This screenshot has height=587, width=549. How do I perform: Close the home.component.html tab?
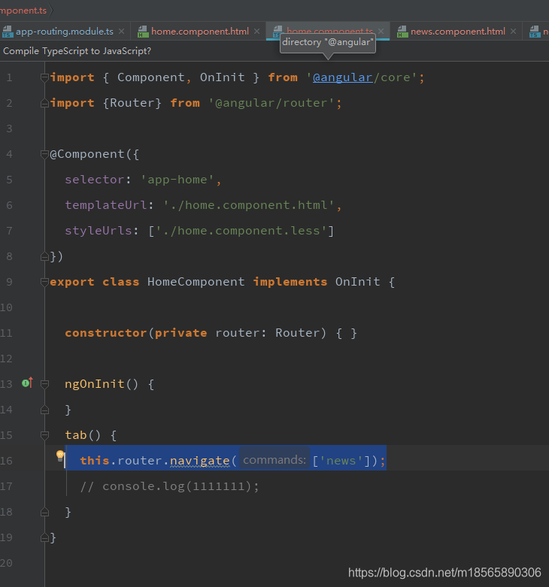[257, 32]
